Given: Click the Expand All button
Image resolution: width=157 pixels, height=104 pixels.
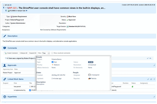Looking at the screenshot, I should (33, 53).
